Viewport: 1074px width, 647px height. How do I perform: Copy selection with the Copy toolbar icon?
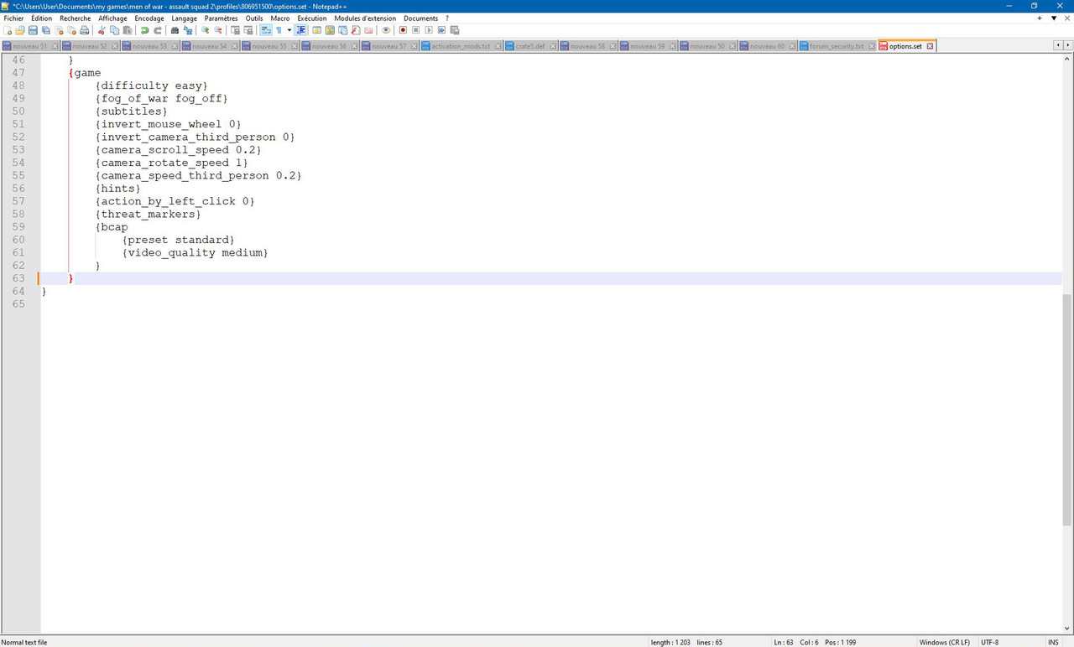click(115, 30)
